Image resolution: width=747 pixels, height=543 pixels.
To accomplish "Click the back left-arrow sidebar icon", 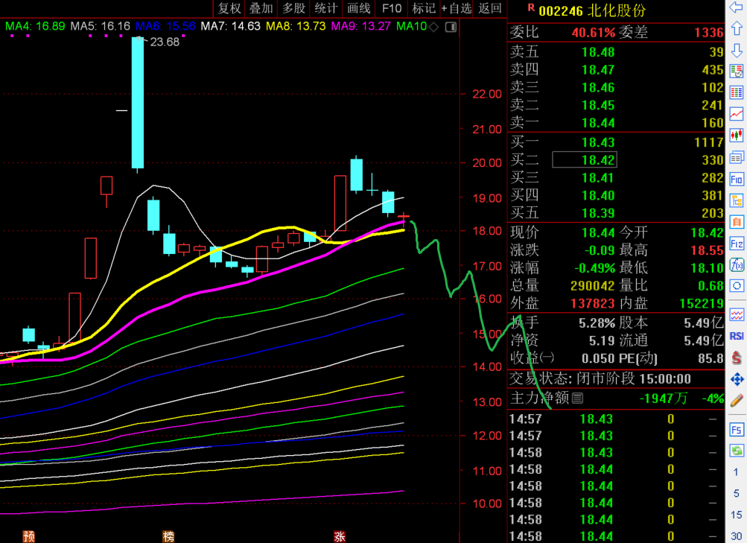I will tap(736, 7).
